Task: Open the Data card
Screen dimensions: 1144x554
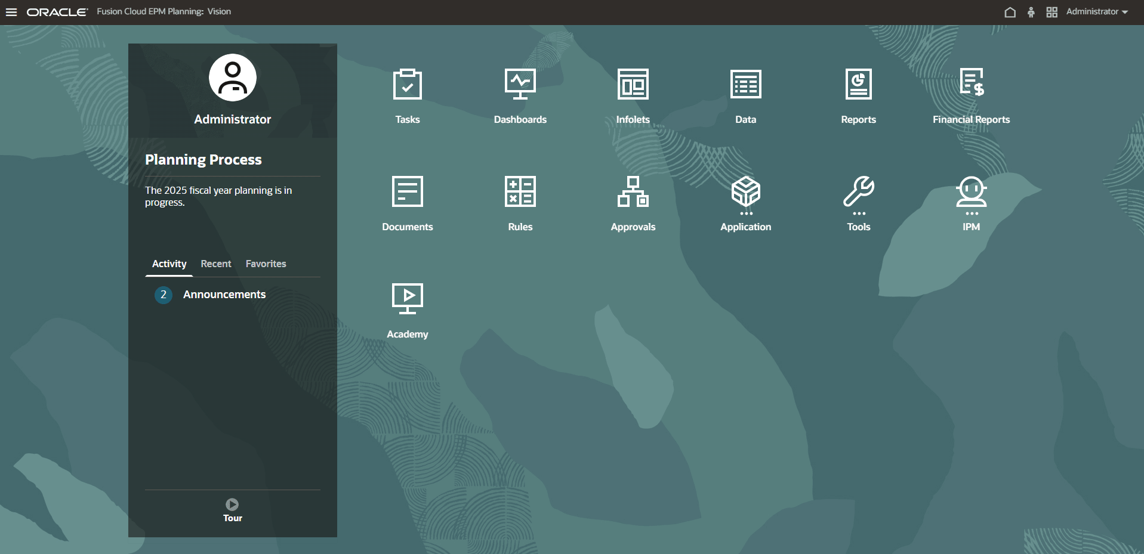Action: 746,96
